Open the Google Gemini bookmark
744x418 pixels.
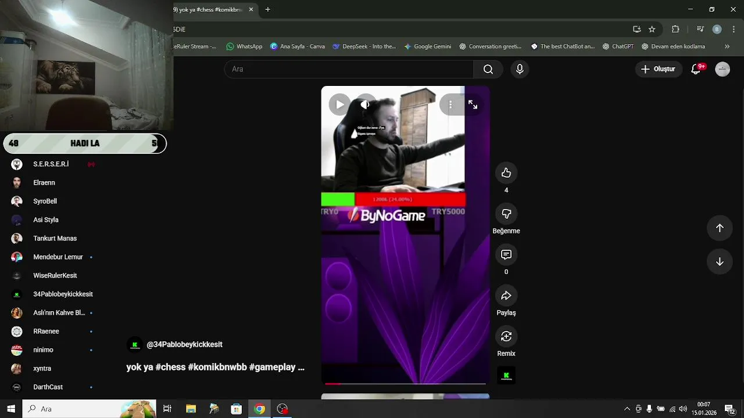coord(427,46)
